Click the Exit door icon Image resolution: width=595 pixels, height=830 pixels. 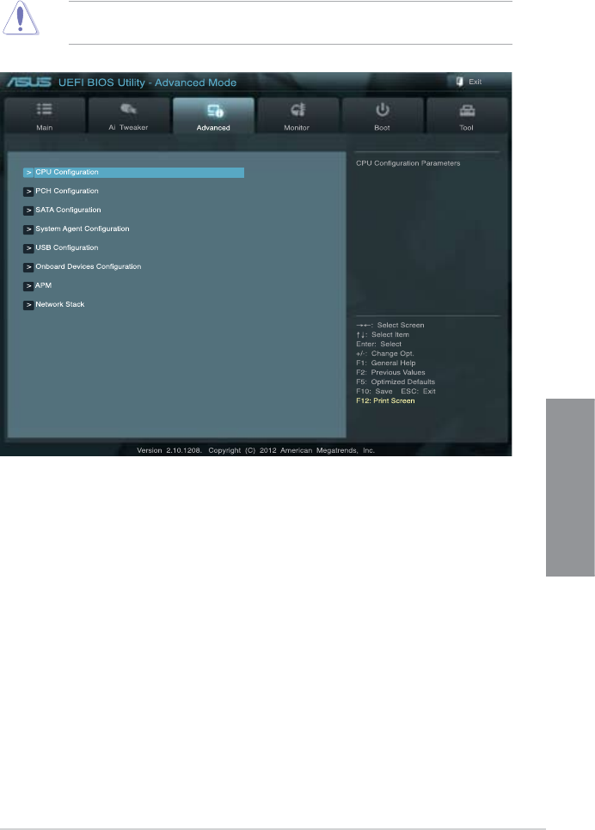(459, 82)
